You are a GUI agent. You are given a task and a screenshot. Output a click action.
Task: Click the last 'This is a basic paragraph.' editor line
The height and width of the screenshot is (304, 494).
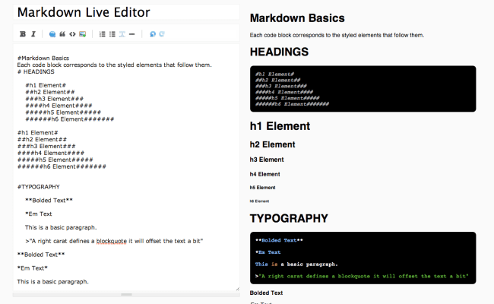(x=53, y=282)
